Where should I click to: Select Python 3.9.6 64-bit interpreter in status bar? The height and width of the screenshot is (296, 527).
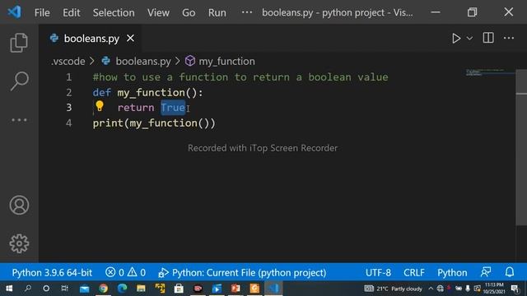(52, 272)
